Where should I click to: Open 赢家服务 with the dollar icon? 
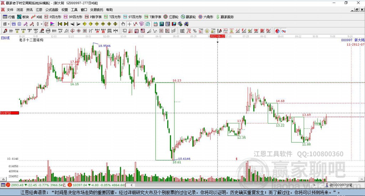click(x=225, y=17)
